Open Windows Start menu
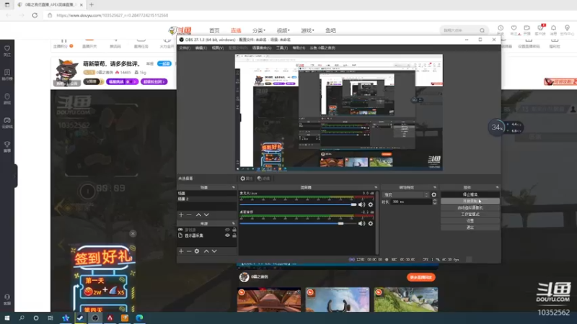This screenshot has width=577, height=324. coord(7,318)
